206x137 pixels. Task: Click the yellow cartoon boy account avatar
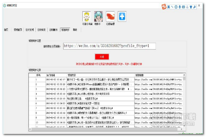tap(86, 16)
